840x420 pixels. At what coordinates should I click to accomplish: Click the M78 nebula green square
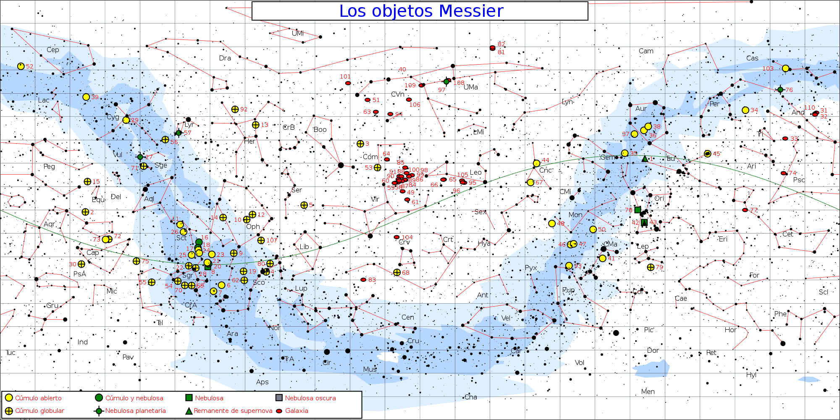pos(638,210)
